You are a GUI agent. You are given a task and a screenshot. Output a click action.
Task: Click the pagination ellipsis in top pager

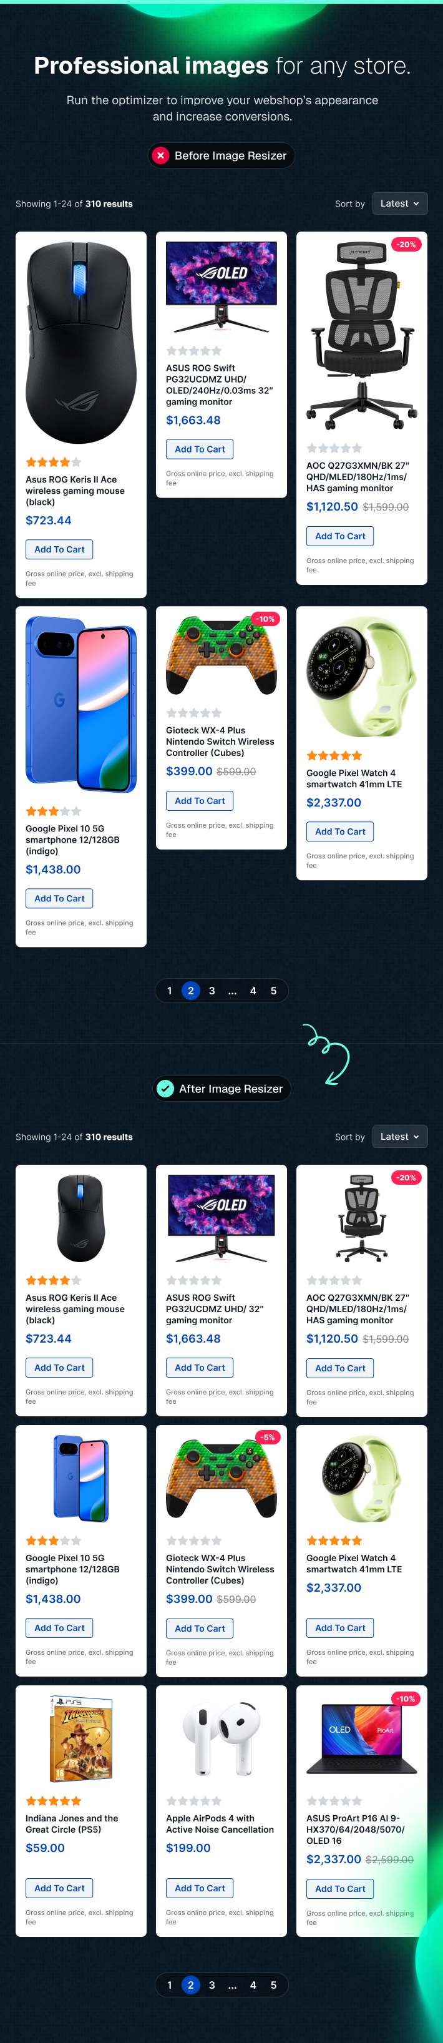coord(232,991)
